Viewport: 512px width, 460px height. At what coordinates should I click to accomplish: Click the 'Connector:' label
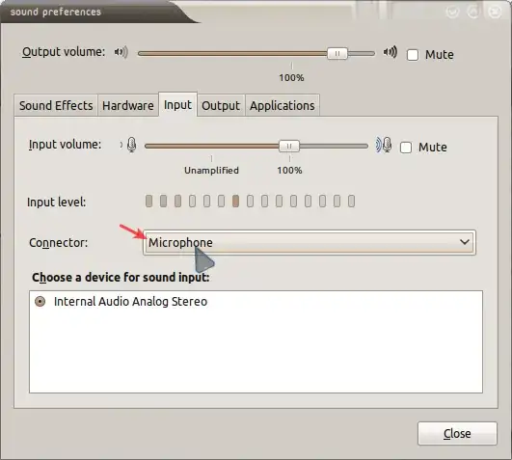click(59, 243)
